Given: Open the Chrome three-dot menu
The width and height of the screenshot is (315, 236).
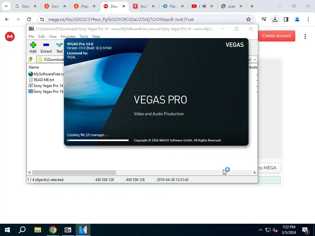Looking at the screenshot, I should pyautogui.click(x=308, y=19).
